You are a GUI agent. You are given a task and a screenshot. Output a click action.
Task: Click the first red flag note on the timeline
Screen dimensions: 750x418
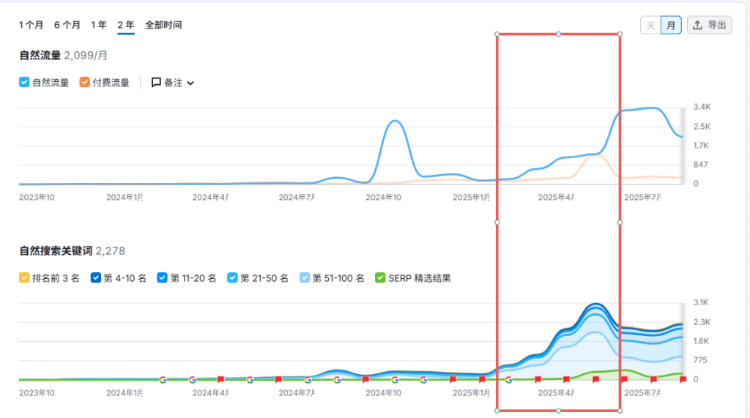tap(220, 380)
